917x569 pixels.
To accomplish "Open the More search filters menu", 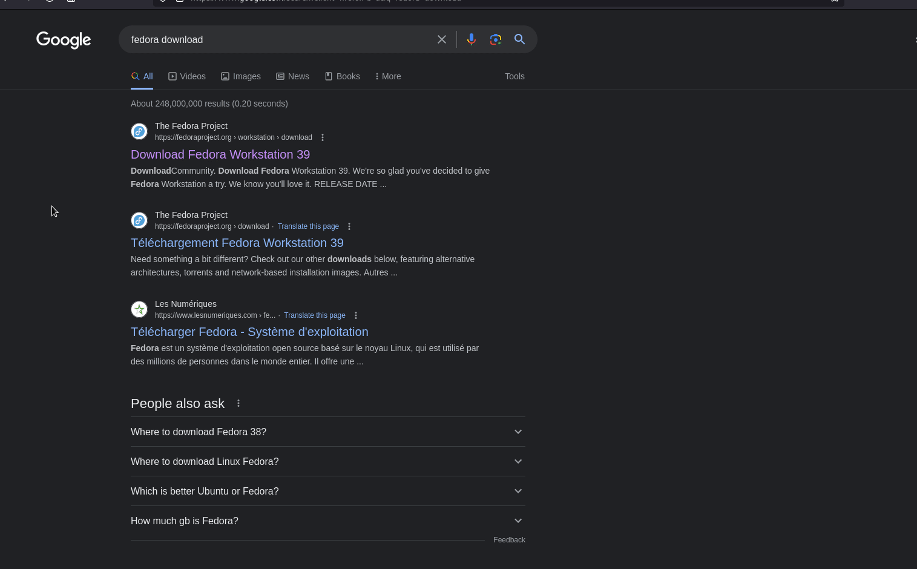I will pyautogui.click(x=388, y=76).
